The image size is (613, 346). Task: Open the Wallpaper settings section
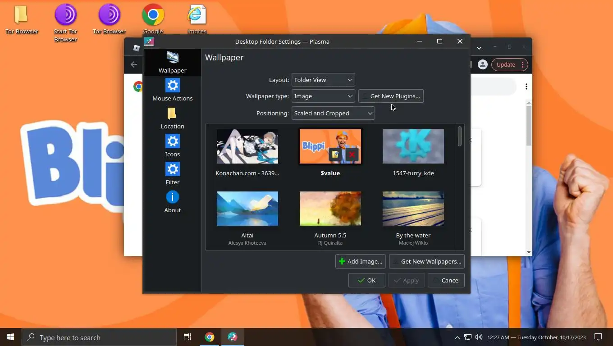172,62
